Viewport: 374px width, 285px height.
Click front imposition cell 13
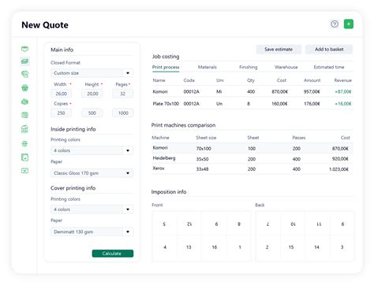tap(189, 247)
